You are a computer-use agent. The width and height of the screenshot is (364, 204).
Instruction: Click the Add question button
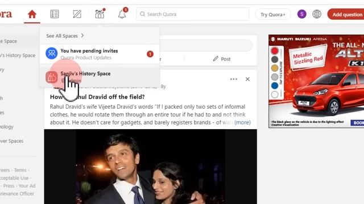pyautogui.click(x=346, y=14)
